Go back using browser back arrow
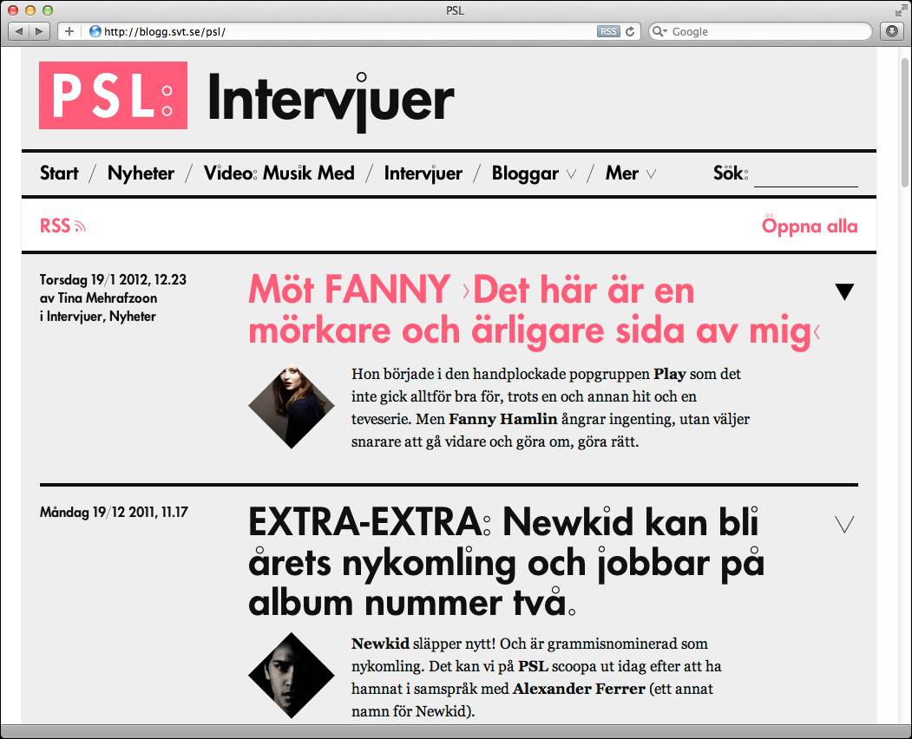The height and width of the screenshot is (739, 912). point(19,31)
